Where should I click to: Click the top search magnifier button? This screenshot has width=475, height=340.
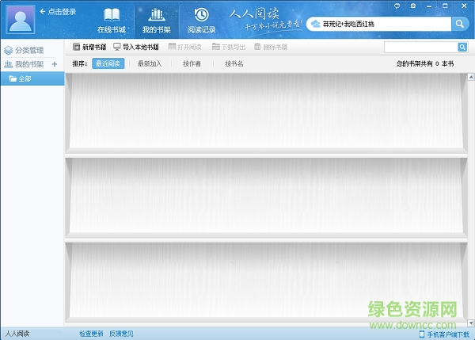(x=461, y=24)
